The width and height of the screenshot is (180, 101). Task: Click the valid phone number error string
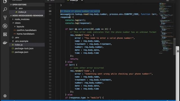109,38
